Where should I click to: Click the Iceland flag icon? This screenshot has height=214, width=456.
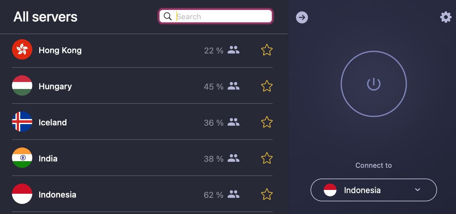pyautogui.click(x=22, y=122)
